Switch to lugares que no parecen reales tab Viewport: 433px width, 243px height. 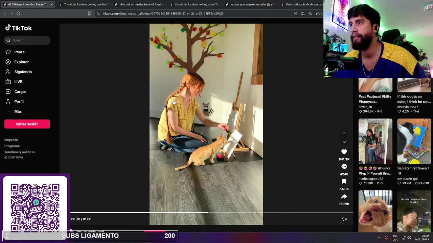[x=250, y=4]
